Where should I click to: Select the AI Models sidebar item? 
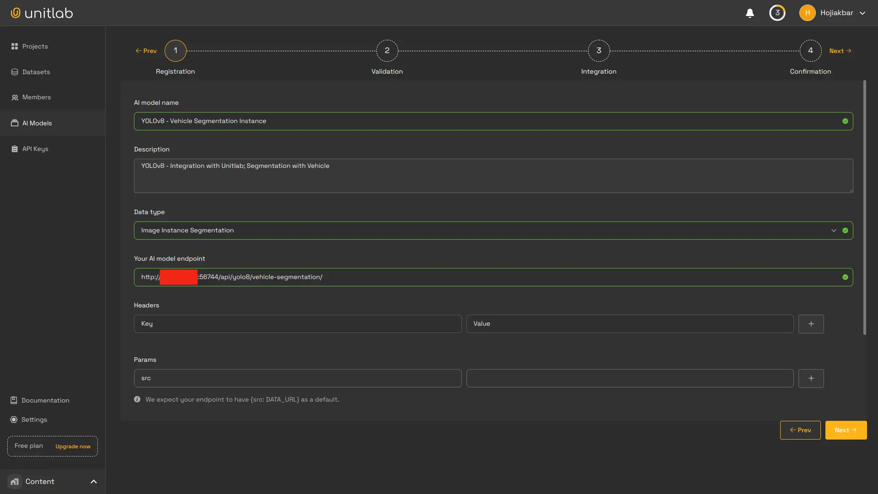pyautogui.click(x=37, y=123)
